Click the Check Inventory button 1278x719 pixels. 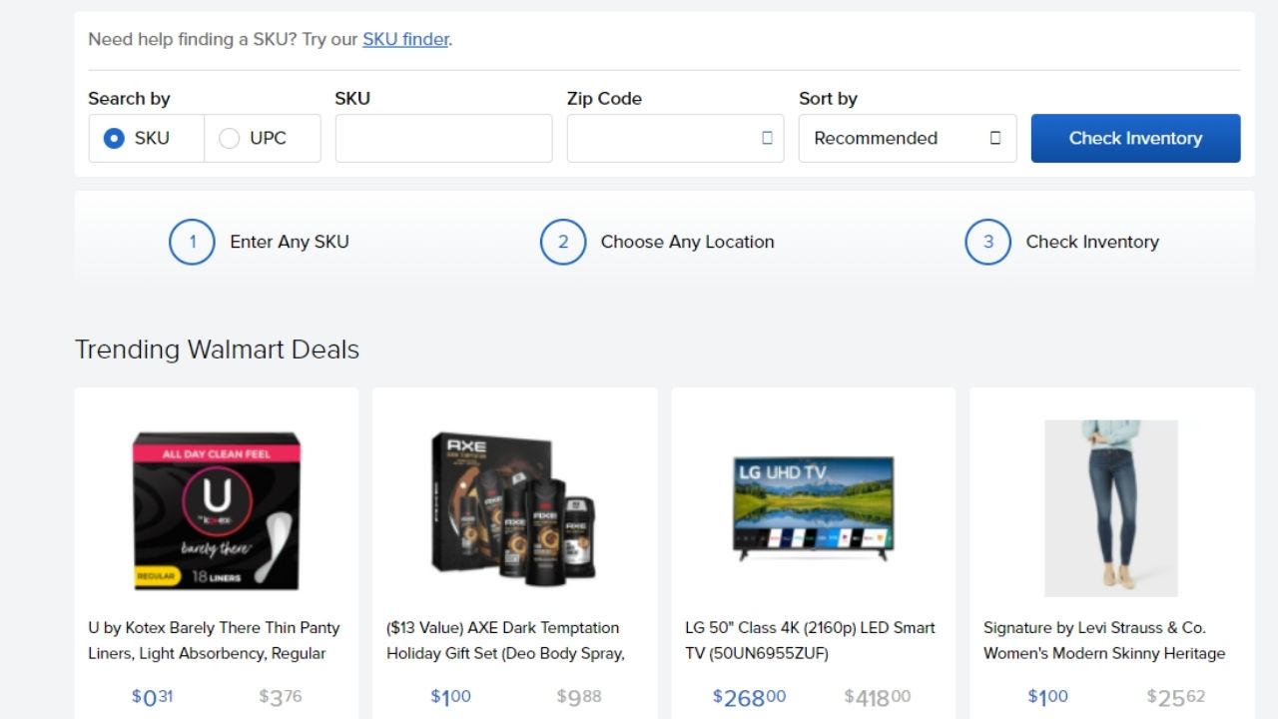[1135, 138]
